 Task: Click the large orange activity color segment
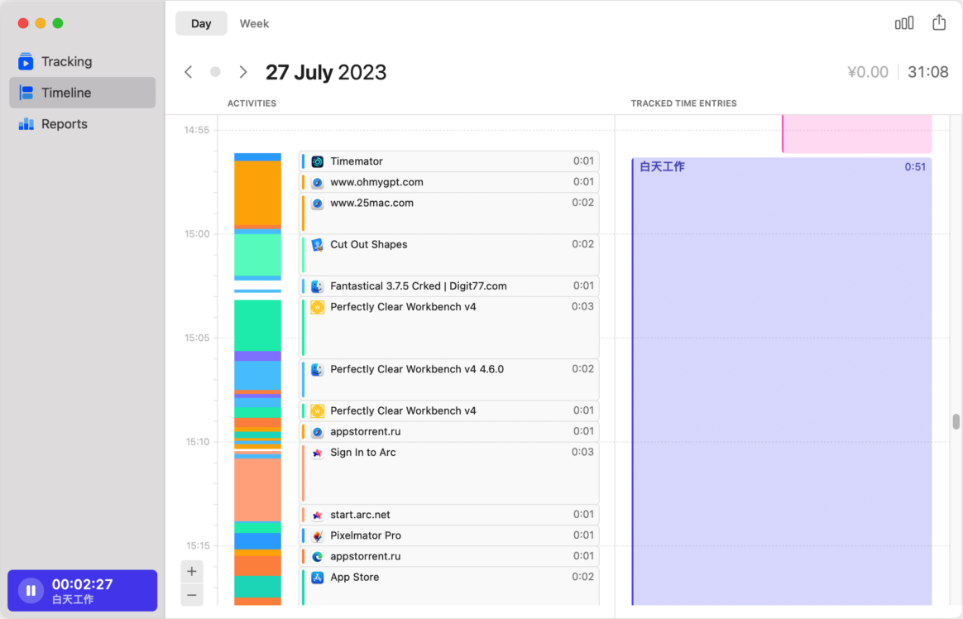coord(258,193)
